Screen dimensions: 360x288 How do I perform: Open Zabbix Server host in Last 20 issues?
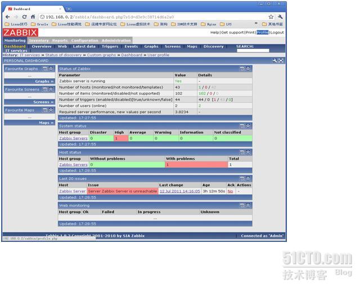pyautogui.click(x=73, y=191)
